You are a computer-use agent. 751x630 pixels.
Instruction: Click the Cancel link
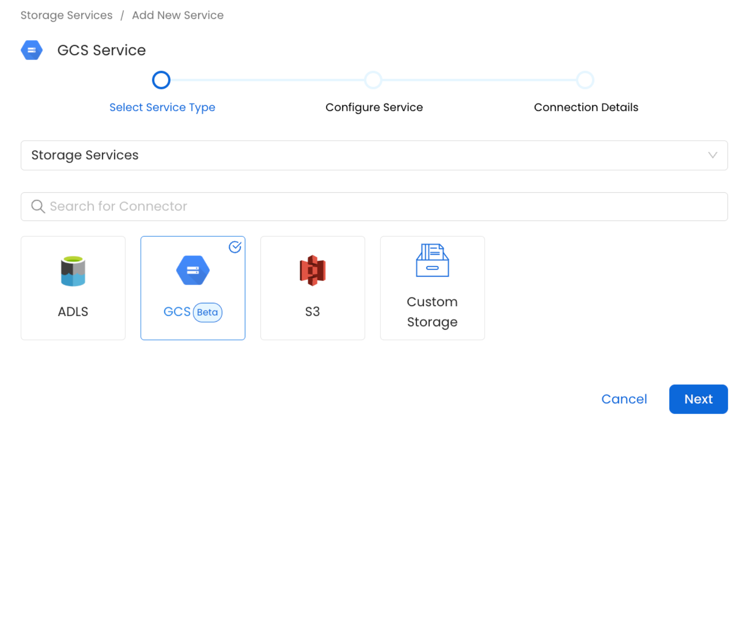coord(624,399)
